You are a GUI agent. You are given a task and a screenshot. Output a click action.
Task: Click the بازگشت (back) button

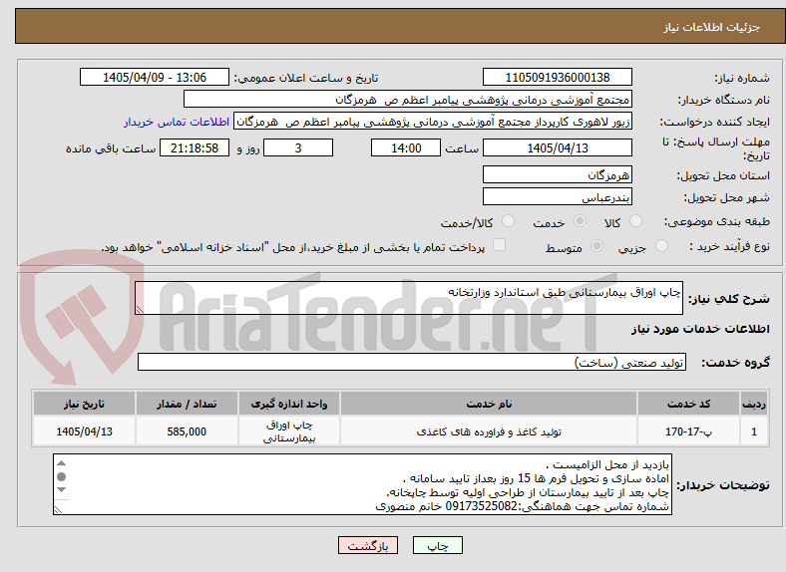click(368, 545)
